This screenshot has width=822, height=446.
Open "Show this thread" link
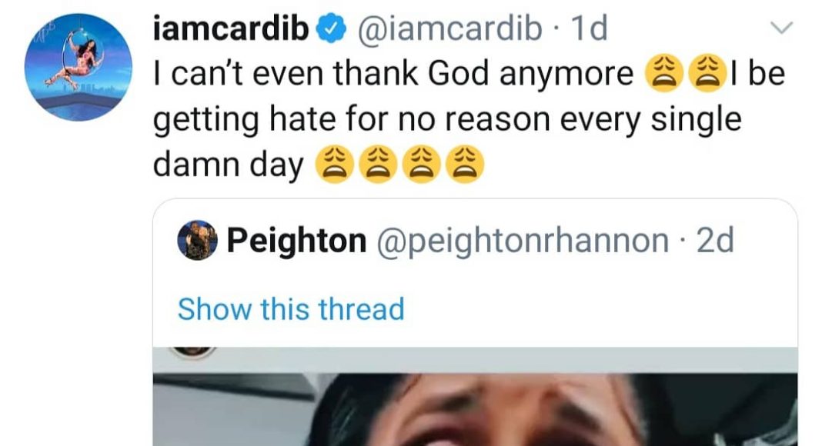coord(290,309)
